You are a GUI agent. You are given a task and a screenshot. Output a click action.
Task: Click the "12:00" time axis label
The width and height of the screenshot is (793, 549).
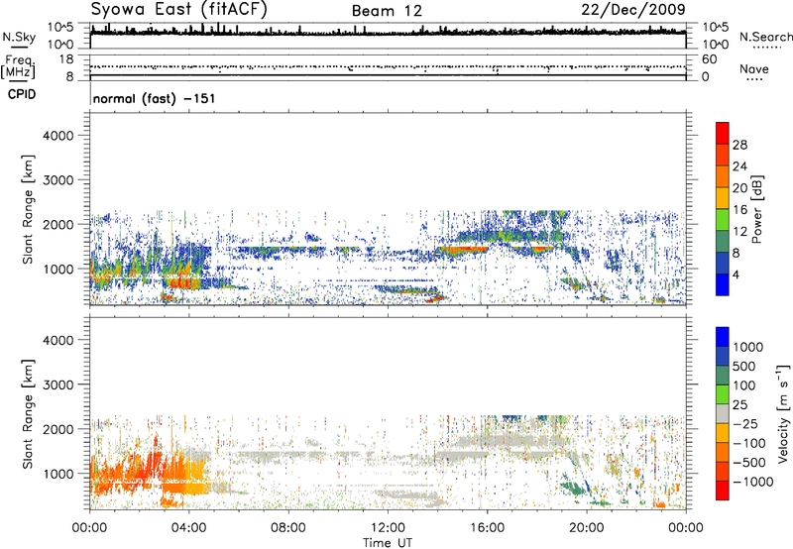(388, 528)
